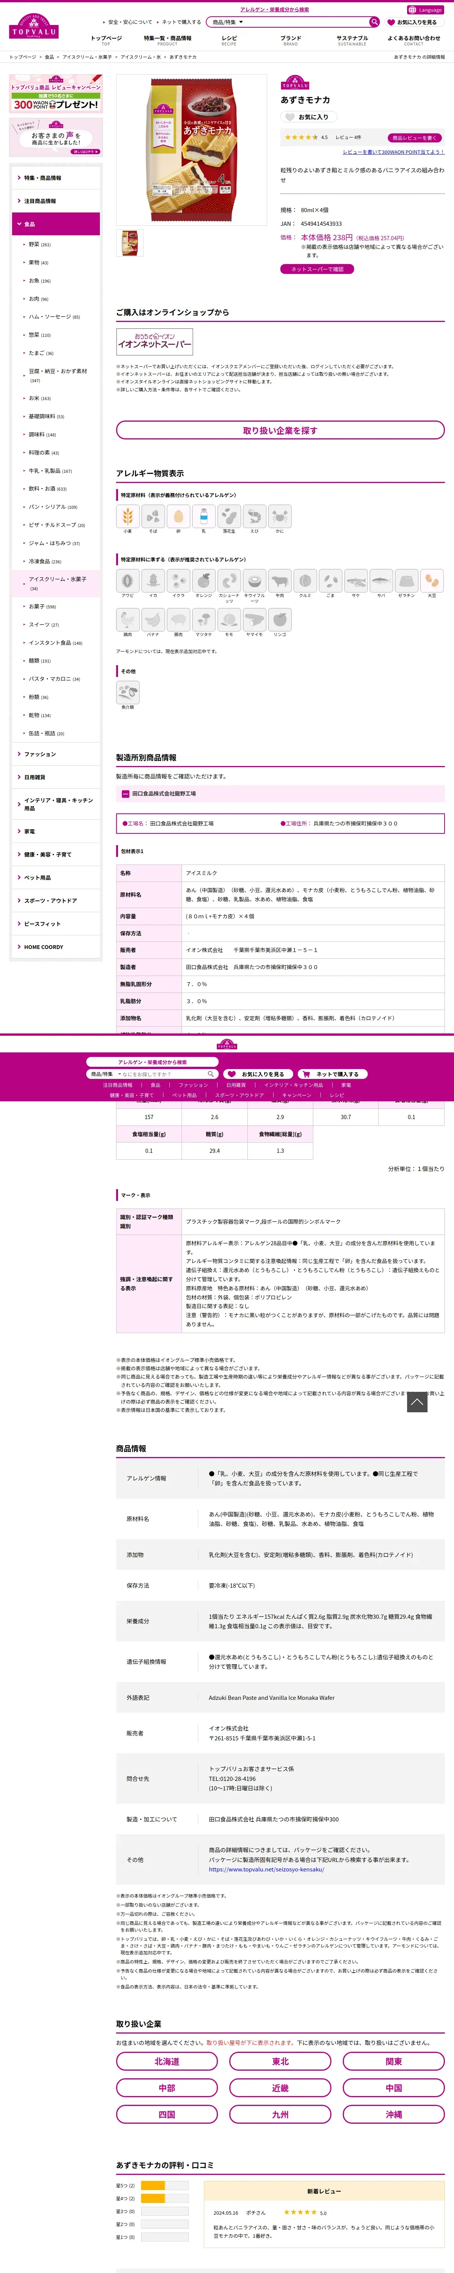The width and height of the screenshot is (454, 2273).
Task: Open the seizosyo-kensaku URL link
Action: [x=266, y=1869]
